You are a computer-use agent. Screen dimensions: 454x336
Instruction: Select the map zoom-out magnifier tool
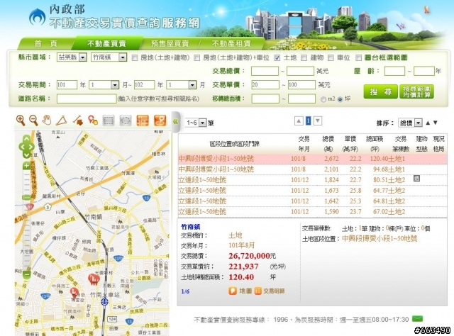click(x=33, y=120)
